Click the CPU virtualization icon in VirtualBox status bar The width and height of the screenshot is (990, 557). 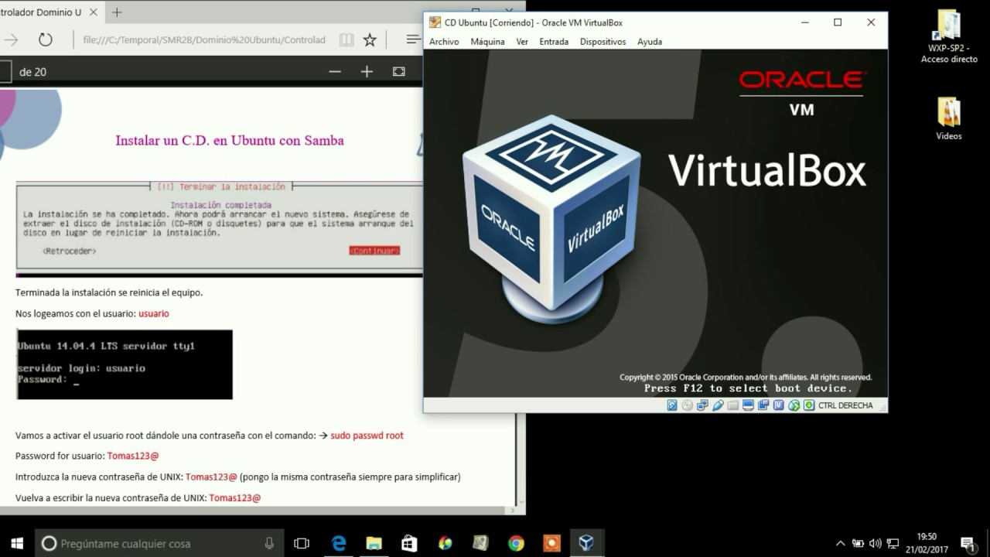(x=778, y=405)
